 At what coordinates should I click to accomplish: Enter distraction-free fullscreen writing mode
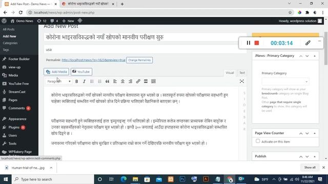[x=242, y=81]
